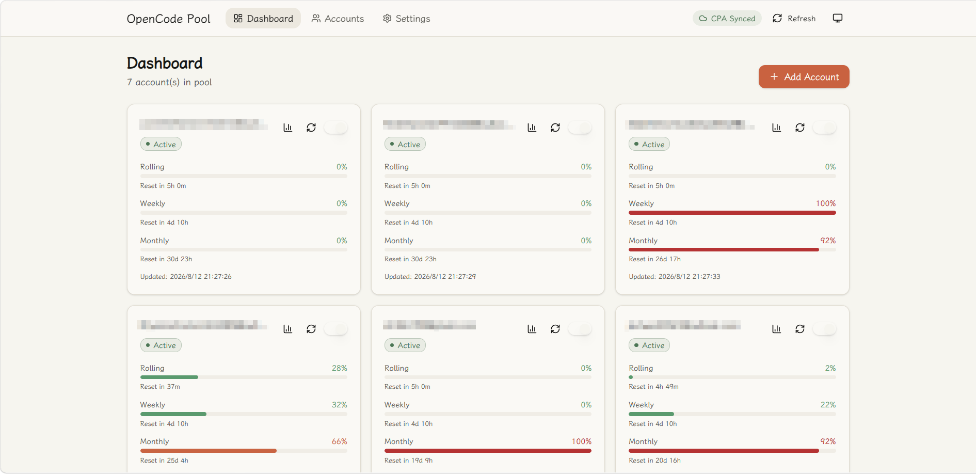Open usage chart on the top-middle account card
The height and width of the screenshot is (475, 976).
[x=532, y=128]
